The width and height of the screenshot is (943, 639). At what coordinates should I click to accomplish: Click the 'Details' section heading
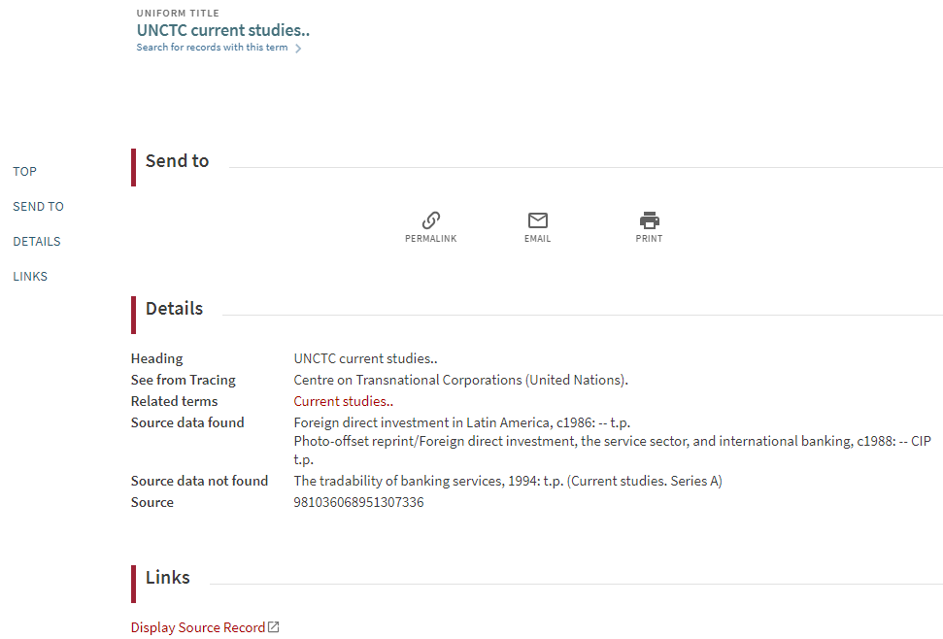174,309
